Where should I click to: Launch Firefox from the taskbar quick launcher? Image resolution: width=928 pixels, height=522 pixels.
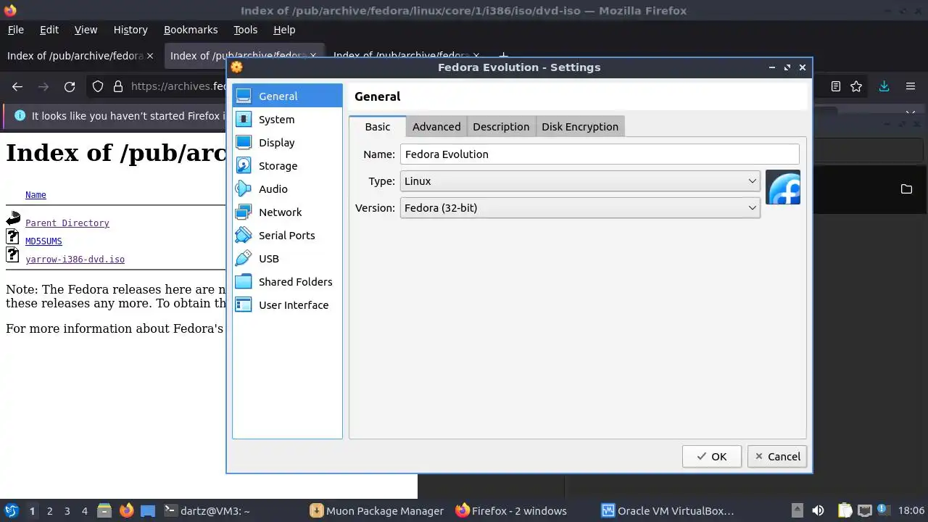(126, 510)
